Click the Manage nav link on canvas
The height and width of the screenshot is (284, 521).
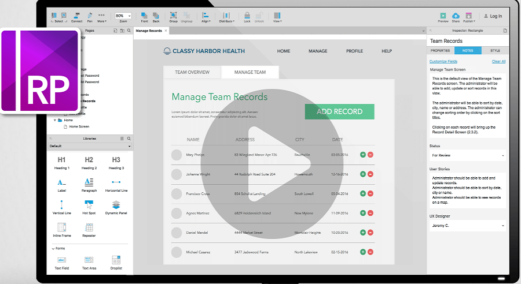[x=318, y=51]
